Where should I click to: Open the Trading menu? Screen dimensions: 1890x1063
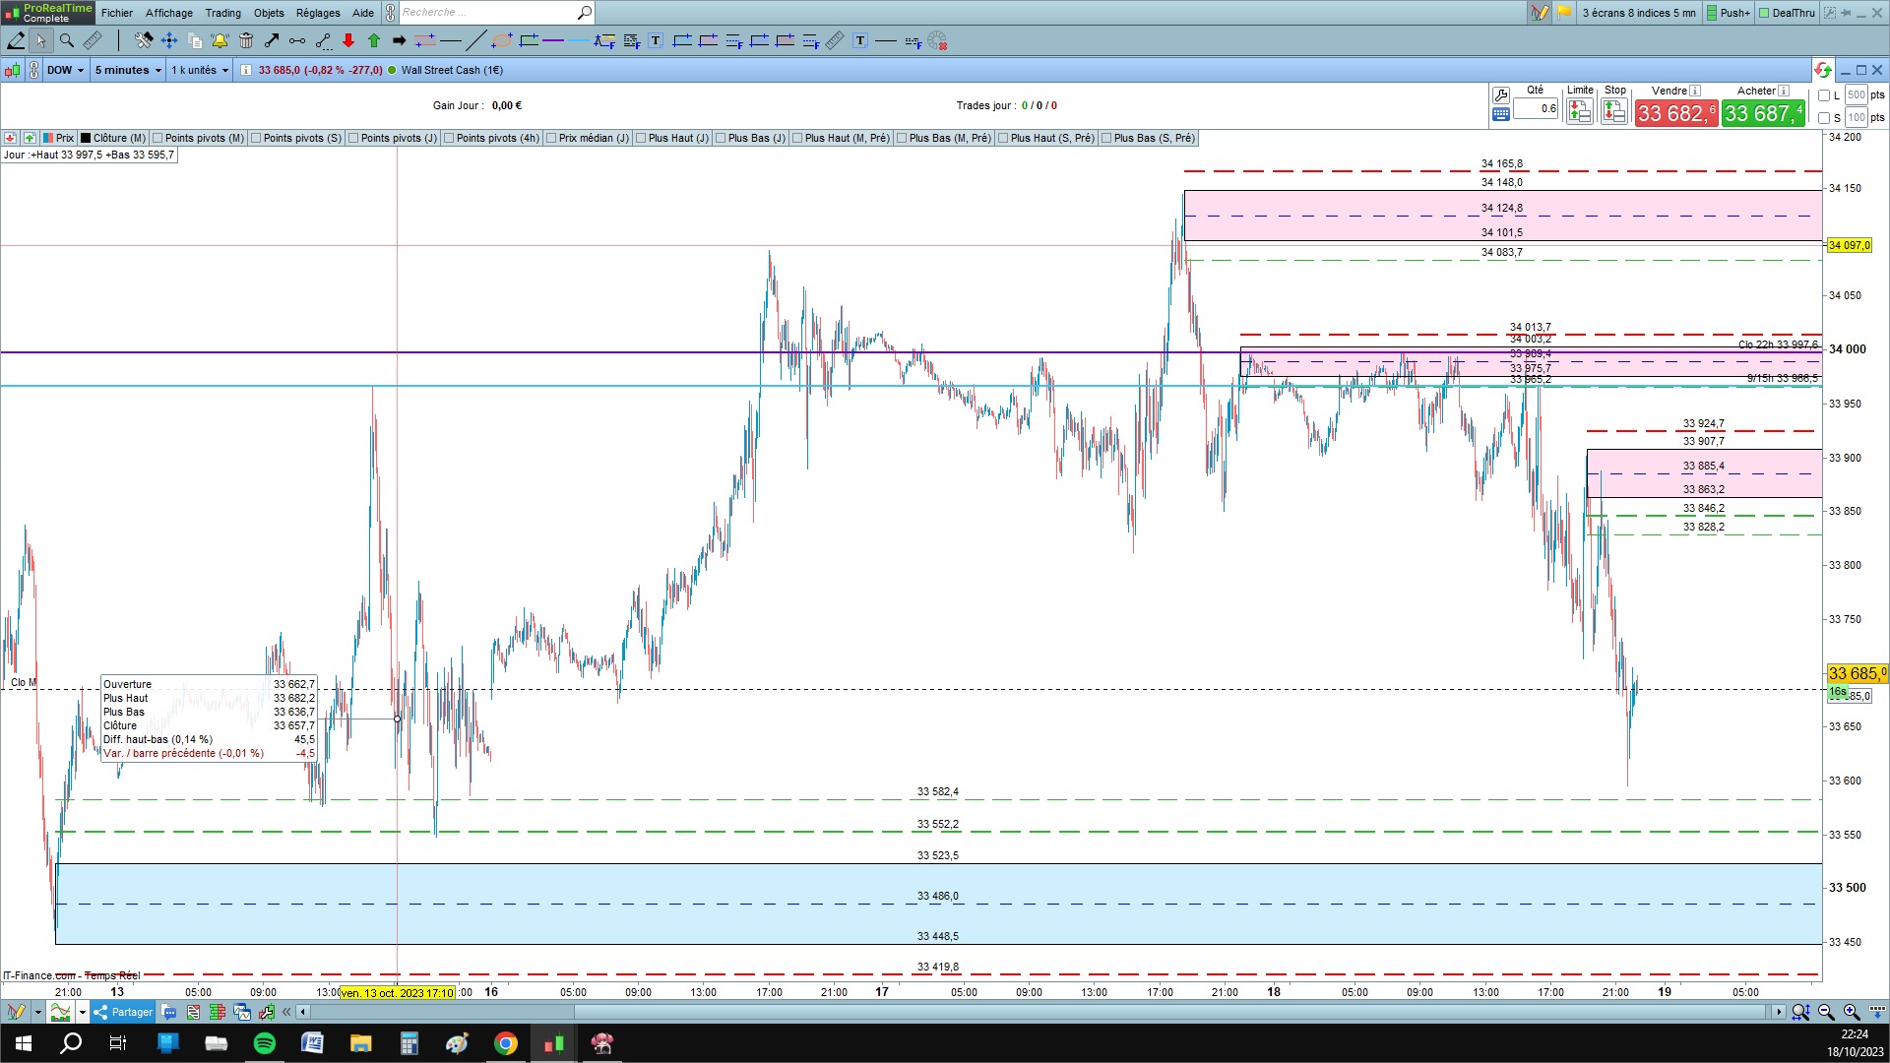[x=222, y=13]
